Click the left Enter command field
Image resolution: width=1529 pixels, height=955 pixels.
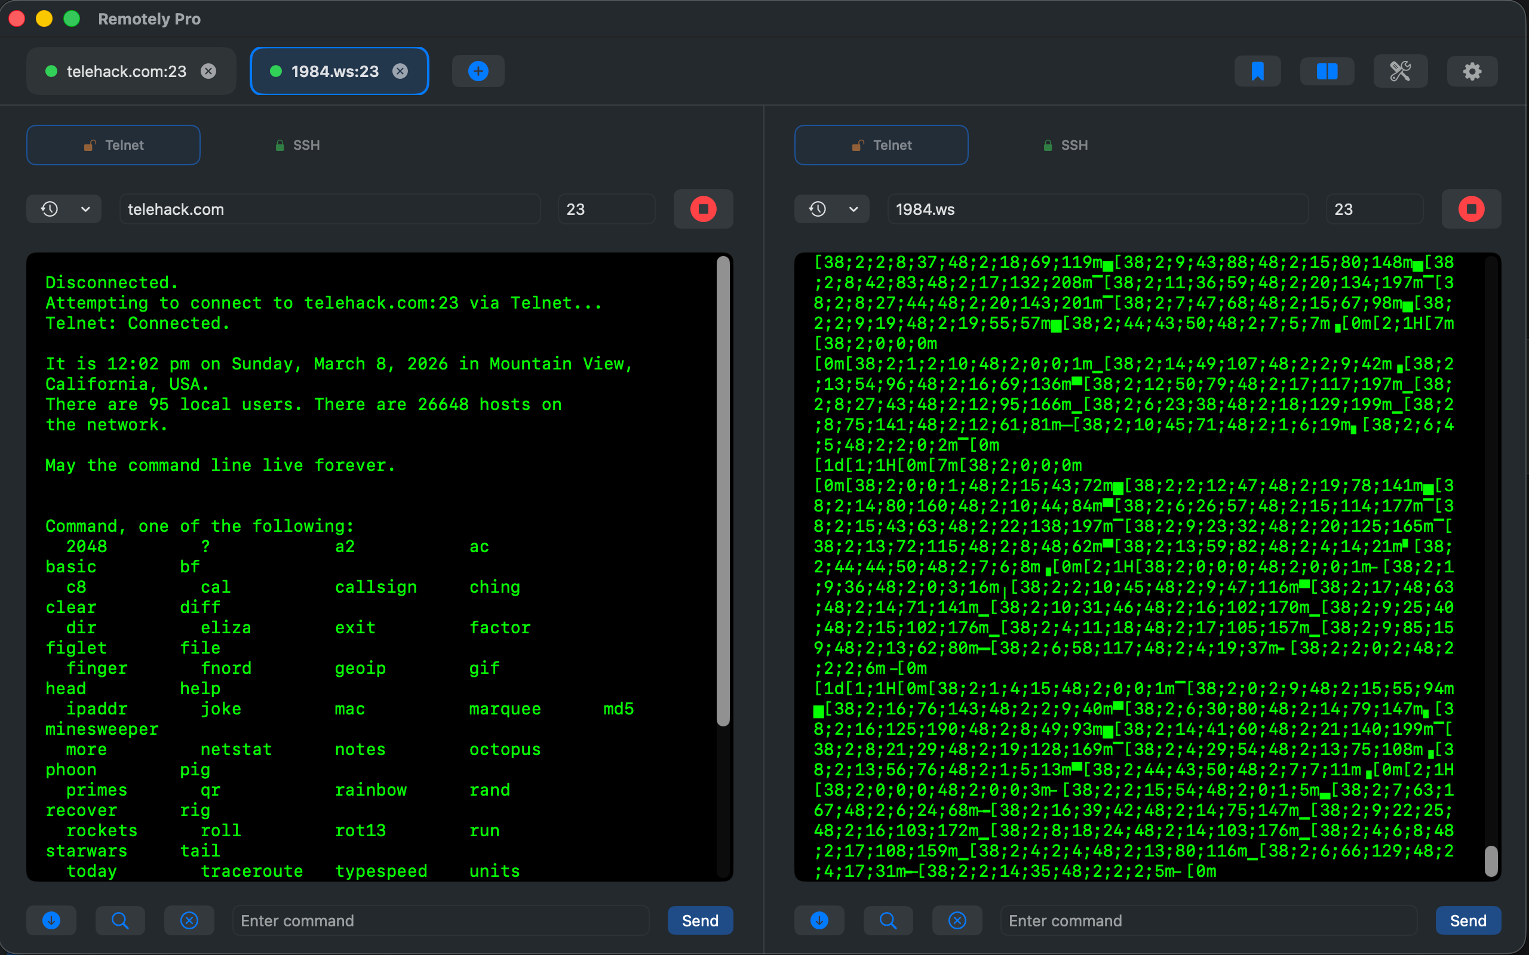tap(440, 920)
